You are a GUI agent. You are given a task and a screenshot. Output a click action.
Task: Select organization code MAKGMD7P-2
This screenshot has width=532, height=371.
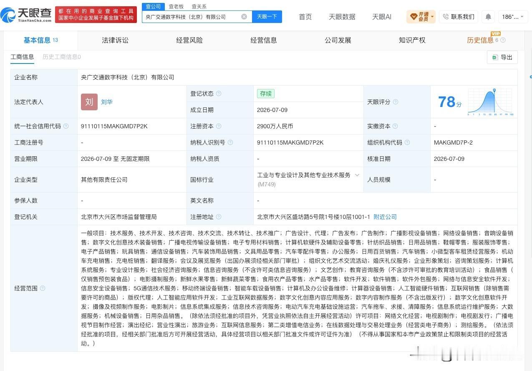pos(453,142)
